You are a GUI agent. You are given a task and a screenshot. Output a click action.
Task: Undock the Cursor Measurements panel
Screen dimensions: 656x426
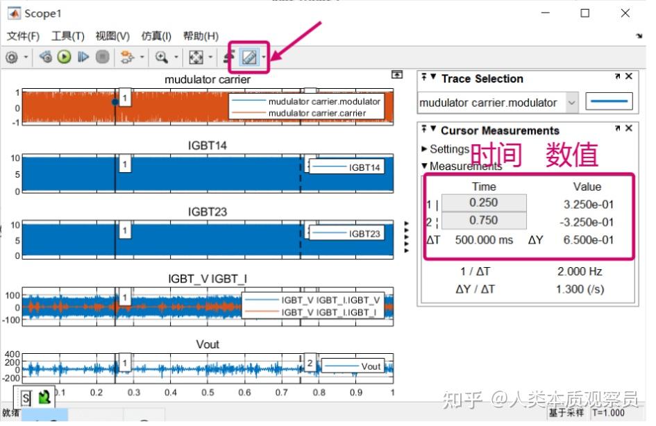pos(618,128)
